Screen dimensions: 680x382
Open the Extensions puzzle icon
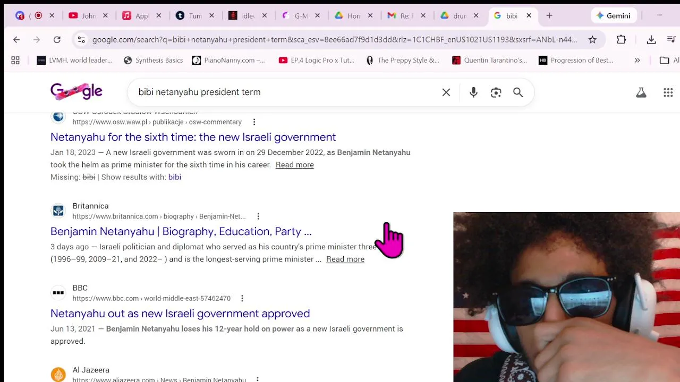click(x=621, y=39)
